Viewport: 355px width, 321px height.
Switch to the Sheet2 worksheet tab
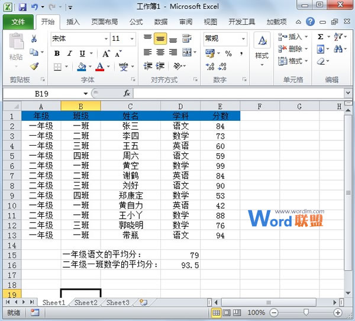click(x=86, y=303)
